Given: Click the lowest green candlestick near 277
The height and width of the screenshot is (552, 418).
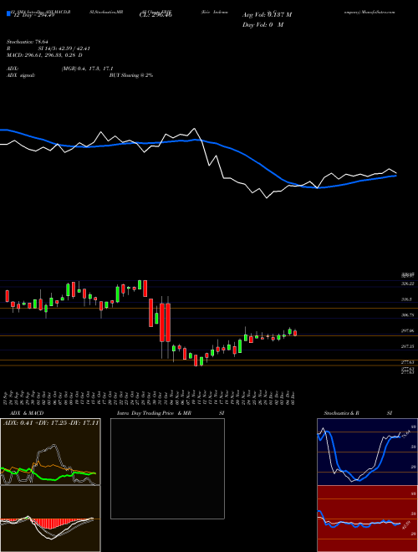Looking at the screenshot, I should pos(201,361).
